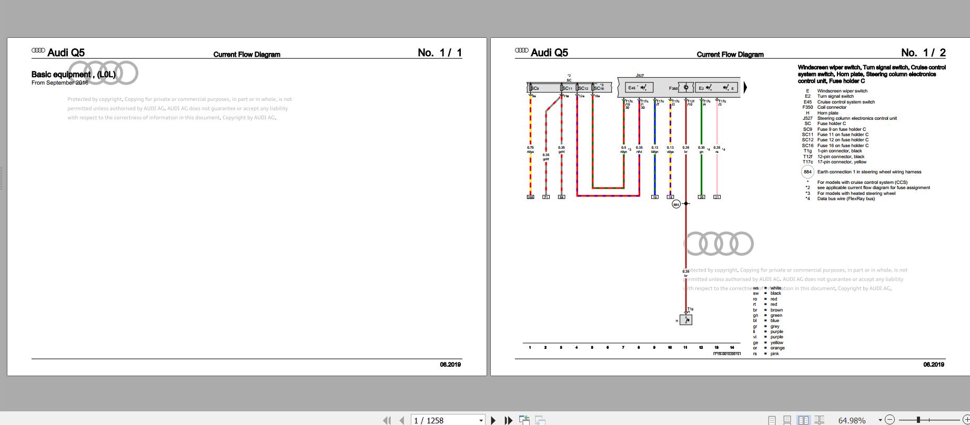Click fuse SC12 in the diagram

click(583, 88)
